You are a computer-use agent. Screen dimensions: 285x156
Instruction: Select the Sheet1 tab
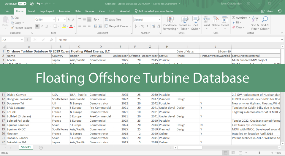(26, 147)
